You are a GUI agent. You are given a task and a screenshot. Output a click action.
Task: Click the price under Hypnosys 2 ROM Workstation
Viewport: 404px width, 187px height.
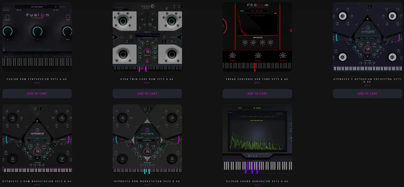(x=37, y=185)
